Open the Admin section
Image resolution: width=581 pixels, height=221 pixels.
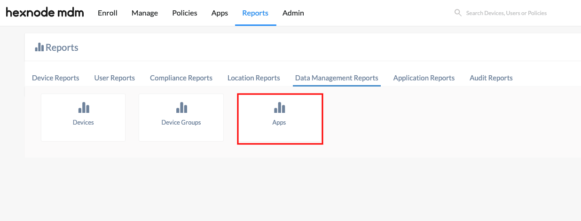tap(293, 13)
